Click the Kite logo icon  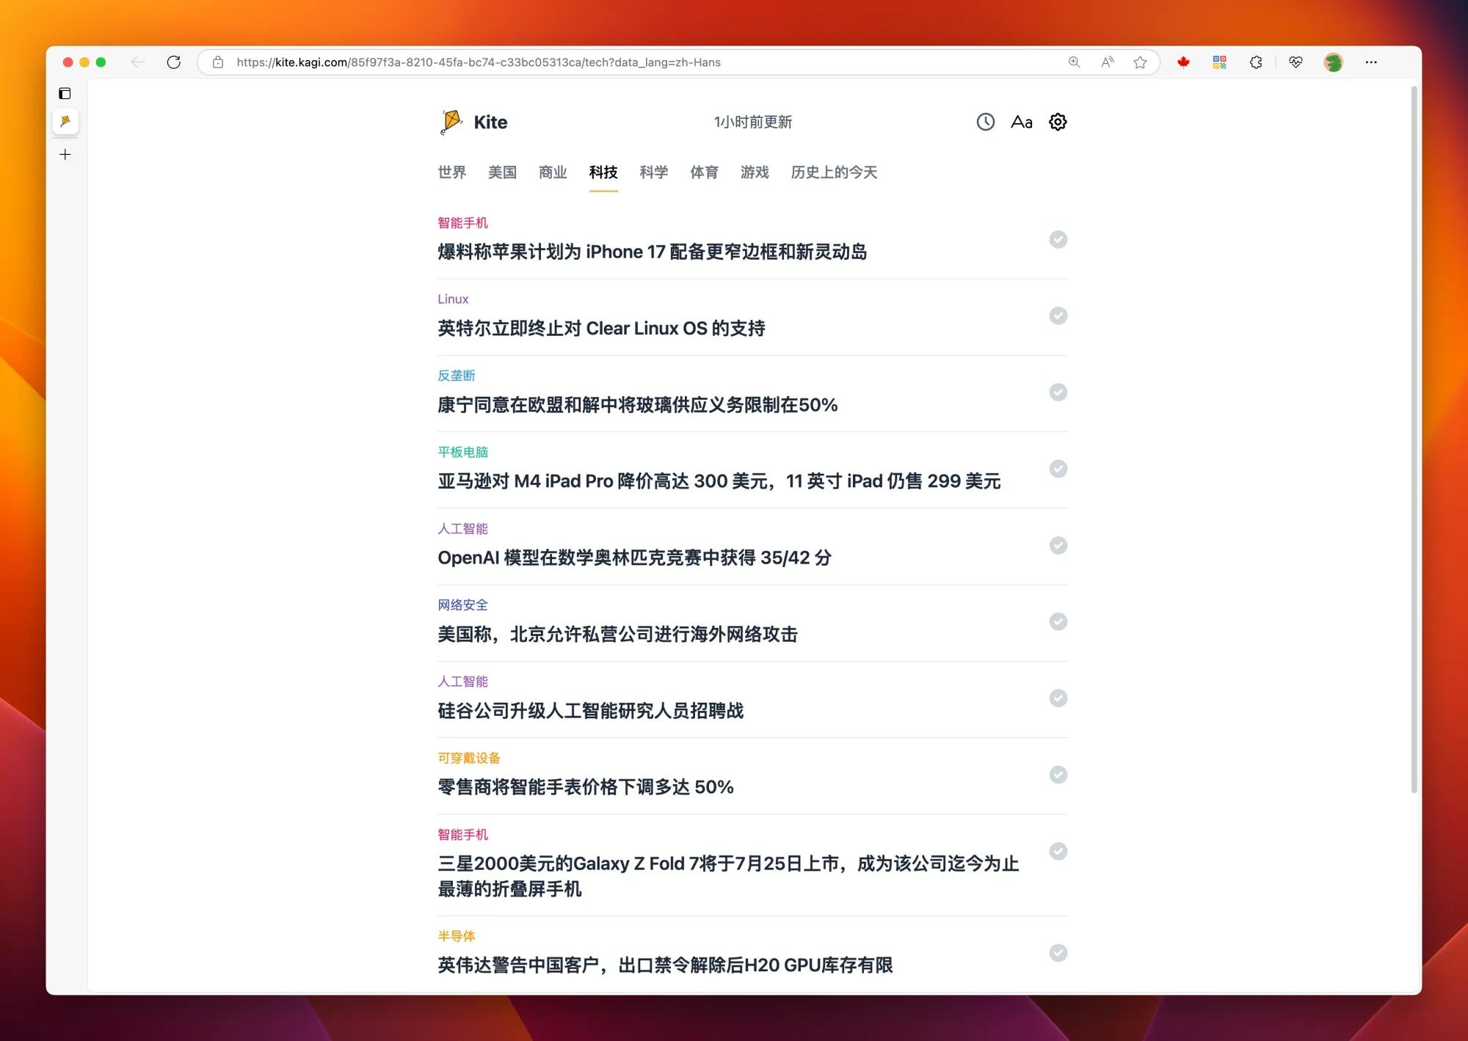[x=451, y=122]
